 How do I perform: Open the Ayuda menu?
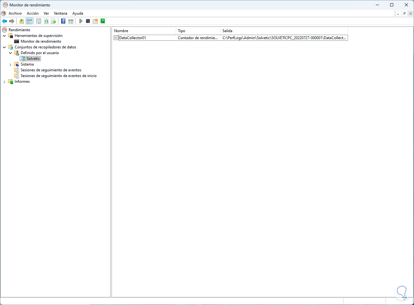[78, 13]
